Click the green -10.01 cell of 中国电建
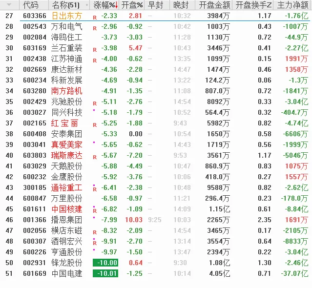This screenshot has height=288, width=312. (x=105, y=273)
